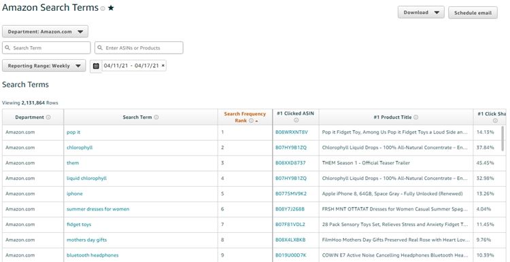Open the Download dropdown menu
This screenshot has width=510, height=262.
(x=421, y=12)
